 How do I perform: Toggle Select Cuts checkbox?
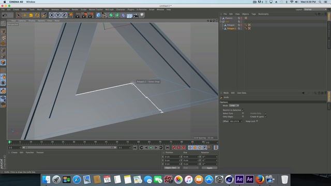coord(243,113)
